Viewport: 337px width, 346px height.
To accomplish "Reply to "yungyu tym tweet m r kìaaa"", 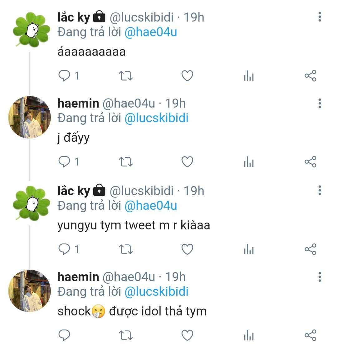I will 65,249.
